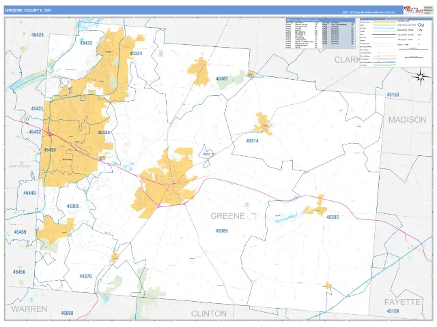Screen dimensions: 437x327
Task: Click the CLARK county name
Action: point(348,60)
